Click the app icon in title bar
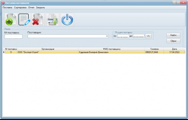Image resolution: width=188 pixels, height=120 pixels. pyautogui.click(x=3, y=3)
